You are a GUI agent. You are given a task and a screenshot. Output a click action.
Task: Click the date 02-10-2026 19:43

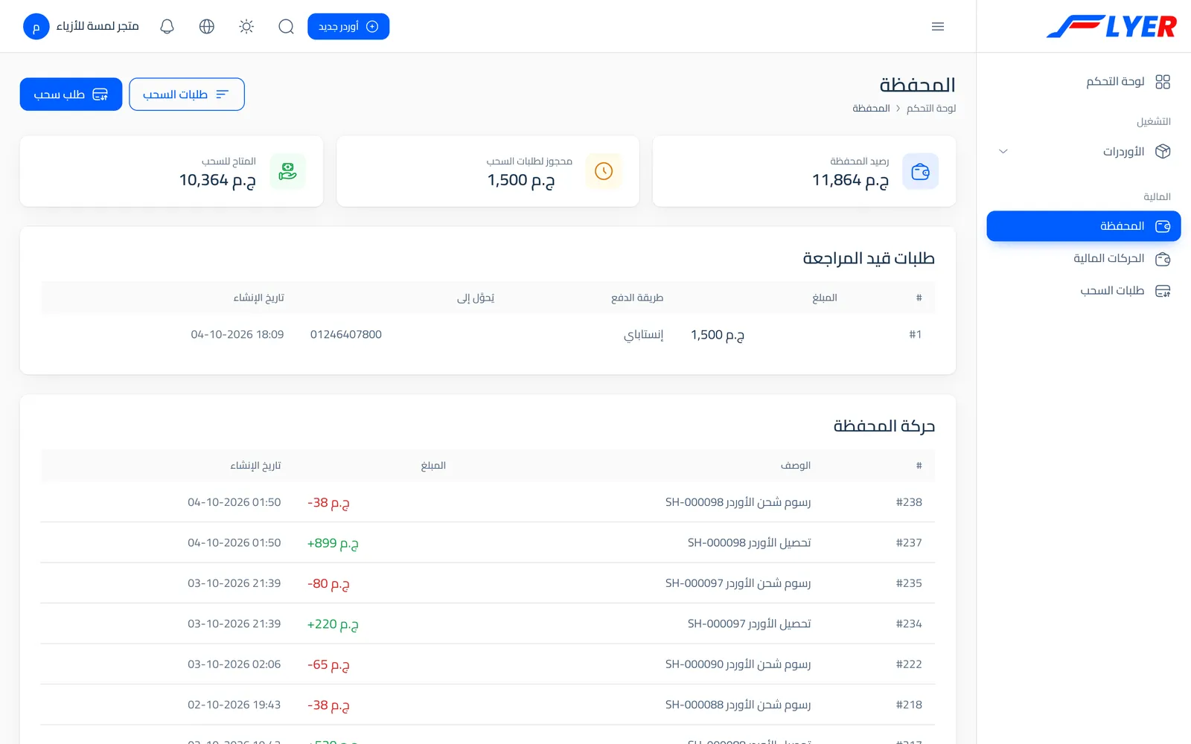pos(234,705)
